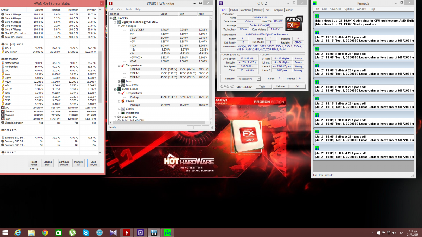Click the CPU-Z title bar chip icon
Screen dimensions: 422x237
221,3
